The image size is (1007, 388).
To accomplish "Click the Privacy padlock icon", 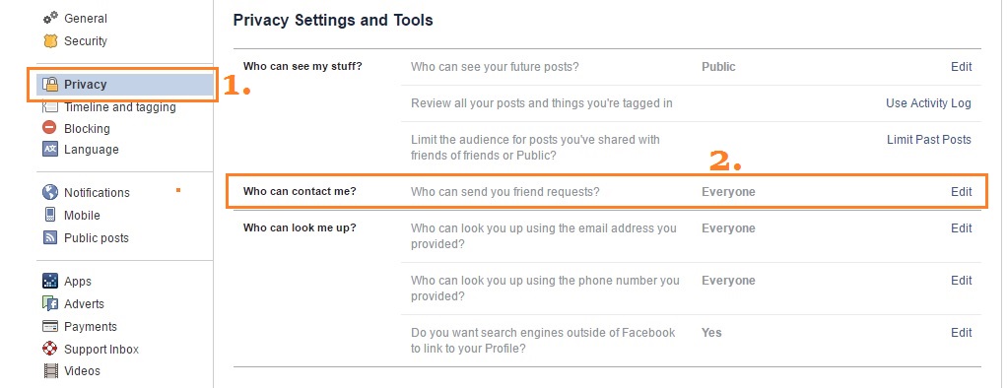I will click(x=50, y=84).
